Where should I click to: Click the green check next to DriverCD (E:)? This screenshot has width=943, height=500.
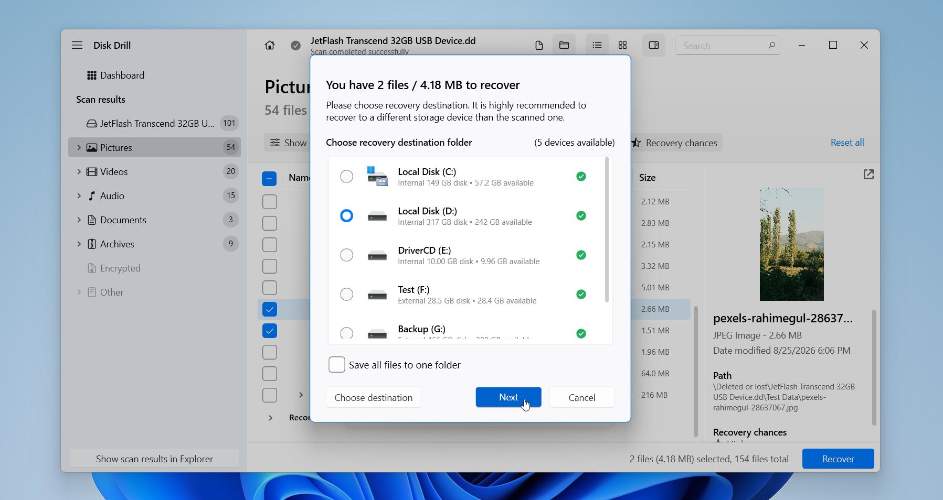coord(581,255)
